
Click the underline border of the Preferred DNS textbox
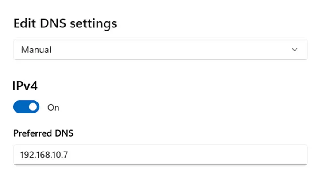[x=160, y=164]
